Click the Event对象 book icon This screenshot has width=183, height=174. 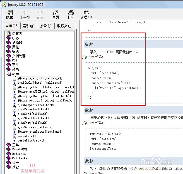click(x=9, y=149)
